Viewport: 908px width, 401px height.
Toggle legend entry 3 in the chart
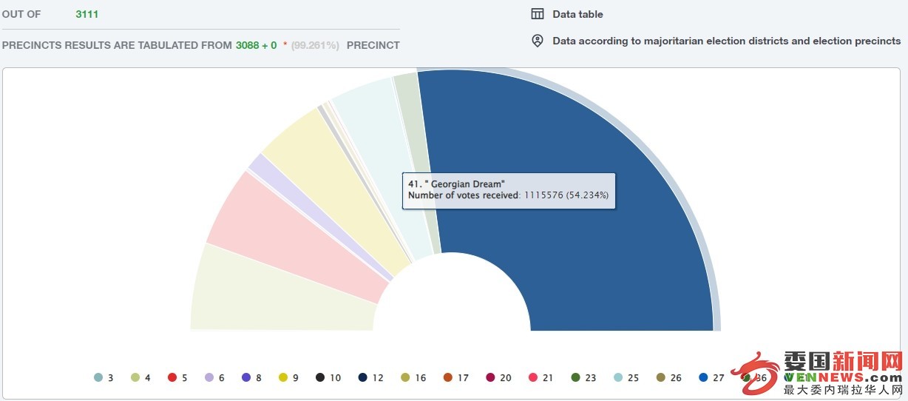click(x=104, y=377)
